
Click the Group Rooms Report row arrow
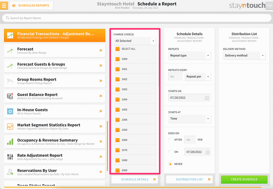(x=101, y=81)
